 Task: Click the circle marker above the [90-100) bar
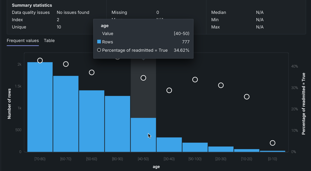pos(195,80)
